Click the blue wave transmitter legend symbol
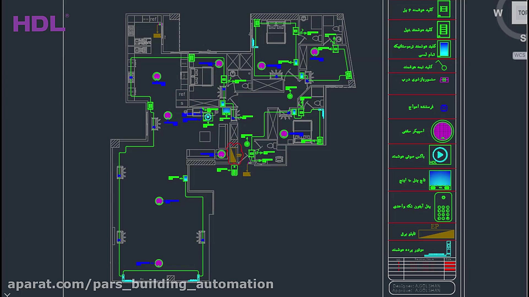 coord(444,108)
